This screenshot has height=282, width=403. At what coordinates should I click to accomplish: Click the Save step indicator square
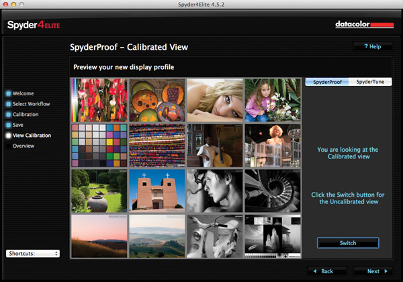pos(9,125)
